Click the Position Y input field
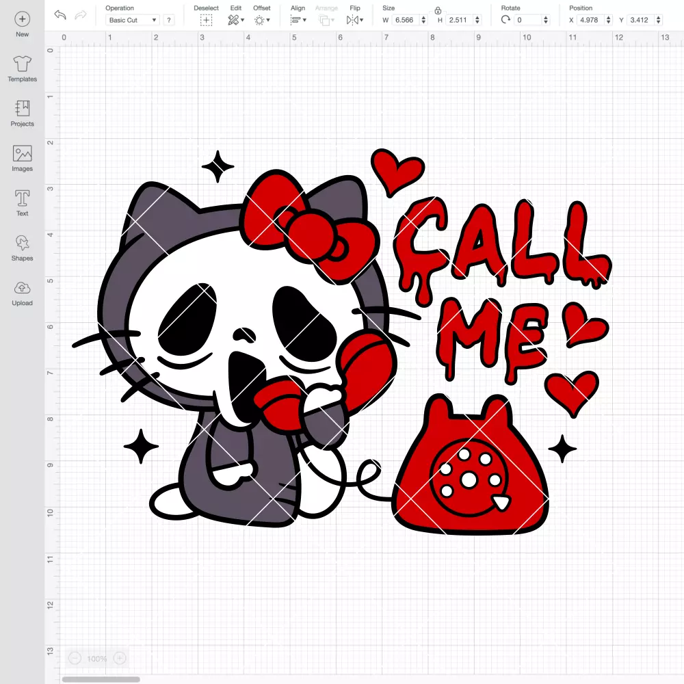Viewport: 684px width, 684px height. (641, 20)
